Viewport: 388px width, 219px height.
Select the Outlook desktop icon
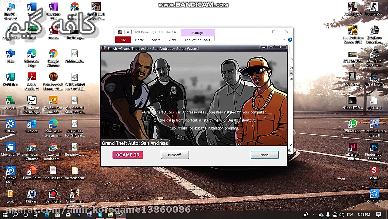(x=32, y=126)
